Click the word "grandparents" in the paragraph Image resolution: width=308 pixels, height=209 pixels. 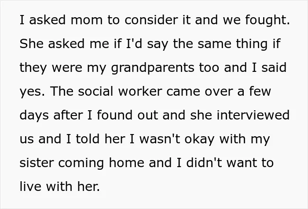click(152, 68)
